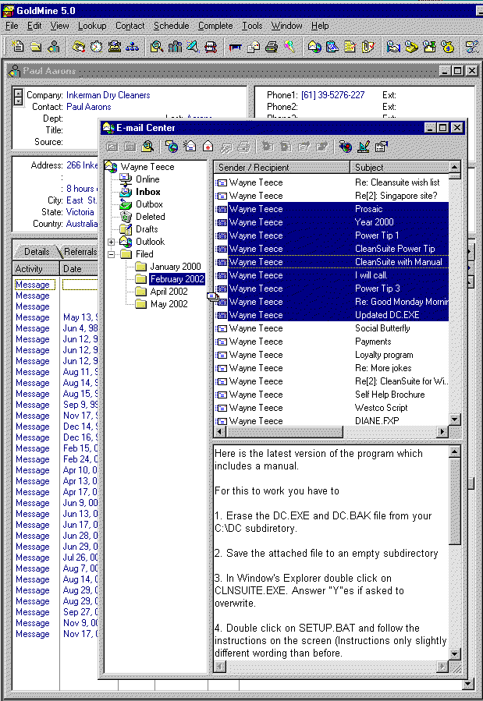Click the search mail icon in E-mail Center toolbar
This screenshot has height=701, width=483.
147,146
